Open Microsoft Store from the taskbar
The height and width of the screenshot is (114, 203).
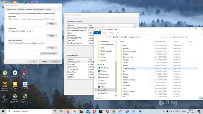coord(81,111)
